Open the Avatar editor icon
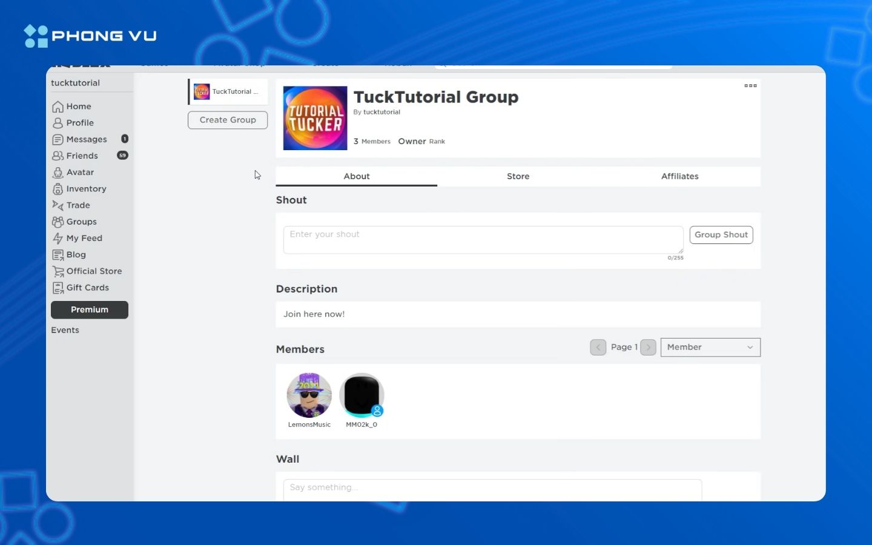The image size is (872, 545). click(58, 173)
